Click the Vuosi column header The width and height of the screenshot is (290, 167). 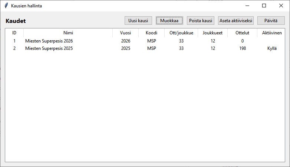click(125, 33)
